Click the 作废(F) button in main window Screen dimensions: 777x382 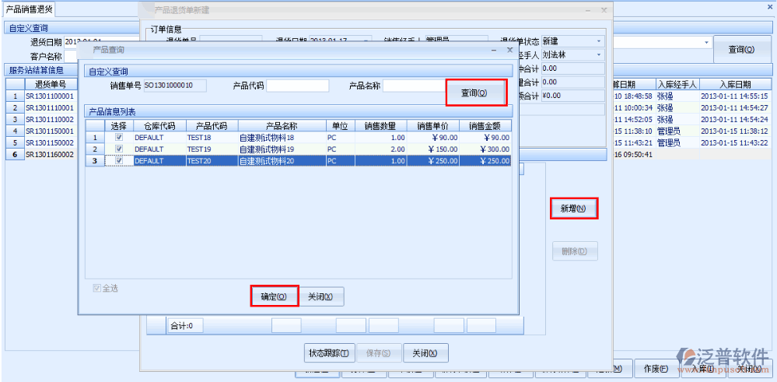(655, 369)
